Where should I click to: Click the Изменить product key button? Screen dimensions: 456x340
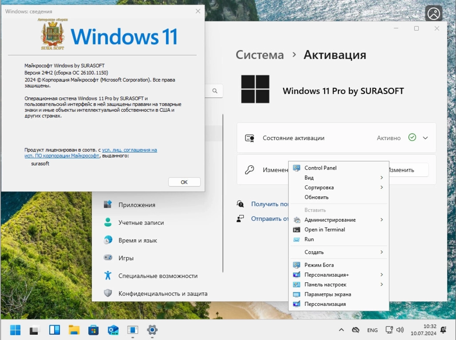tap(408, 170)
